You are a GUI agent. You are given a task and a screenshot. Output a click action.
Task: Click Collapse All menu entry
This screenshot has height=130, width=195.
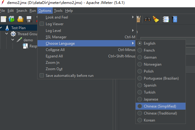pos(86,50)
